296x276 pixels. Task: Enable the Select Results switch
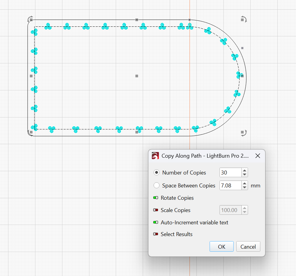[x=156, y=234]
